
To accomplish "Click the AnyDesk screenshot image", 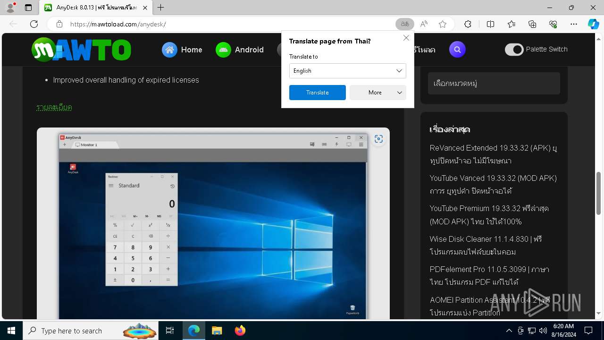I will tap(213, 224).
